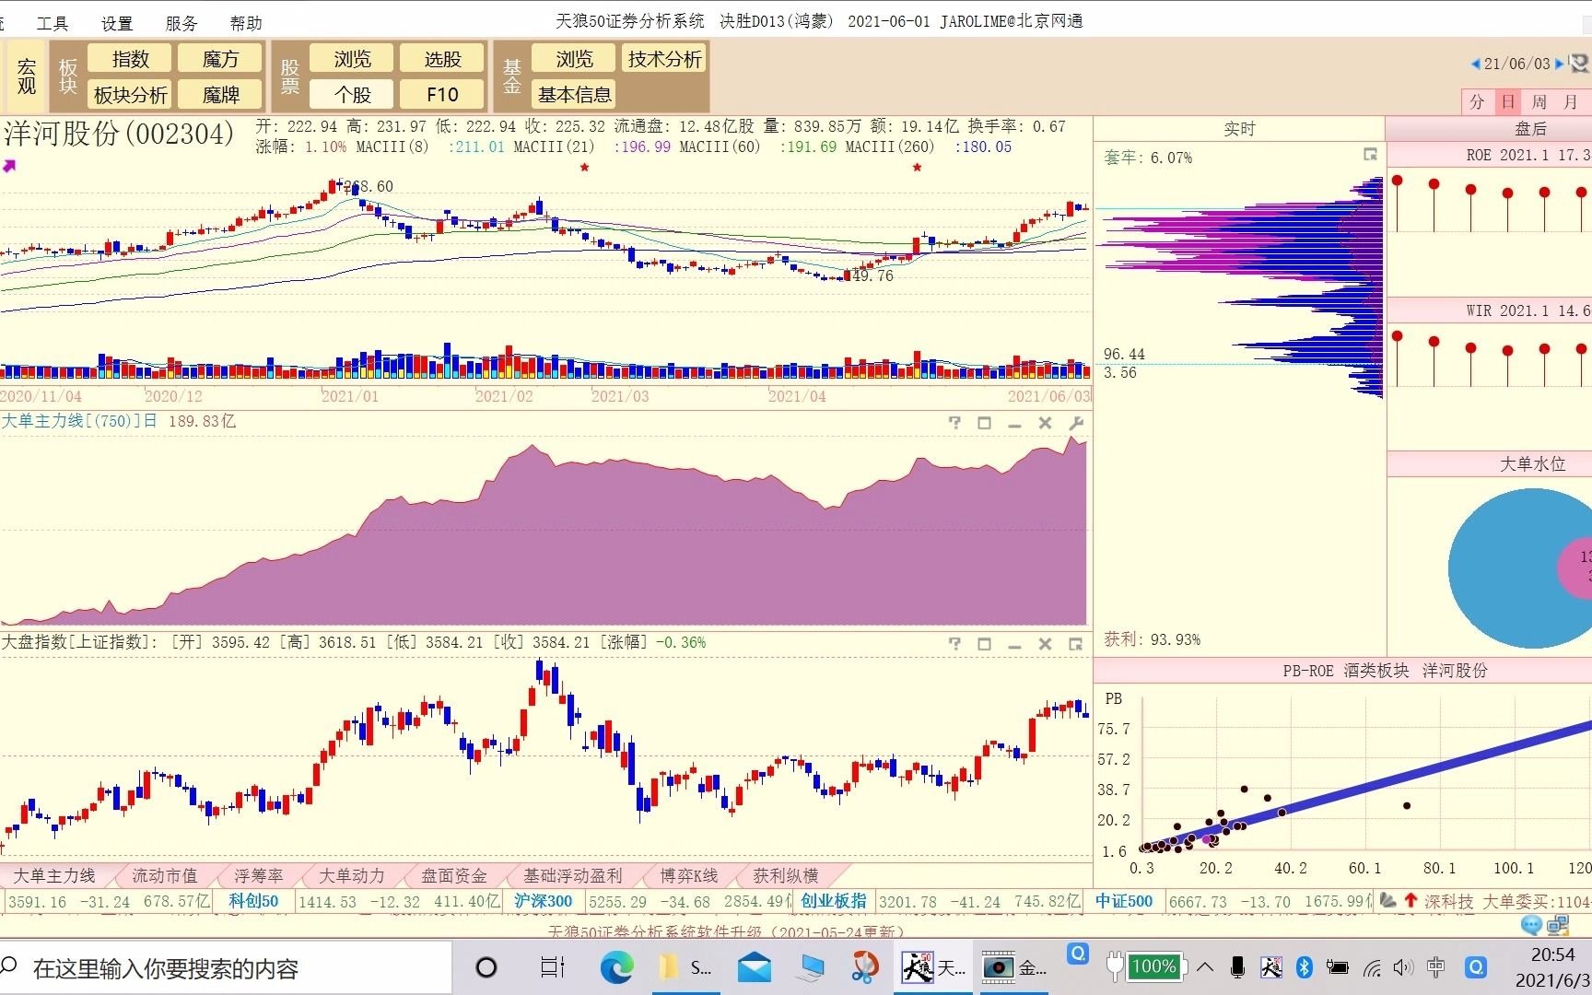Minimize the 大盘指数 index chart panel
The width and height of the screenshot is (1592, 995).
tap(1014, 645)
